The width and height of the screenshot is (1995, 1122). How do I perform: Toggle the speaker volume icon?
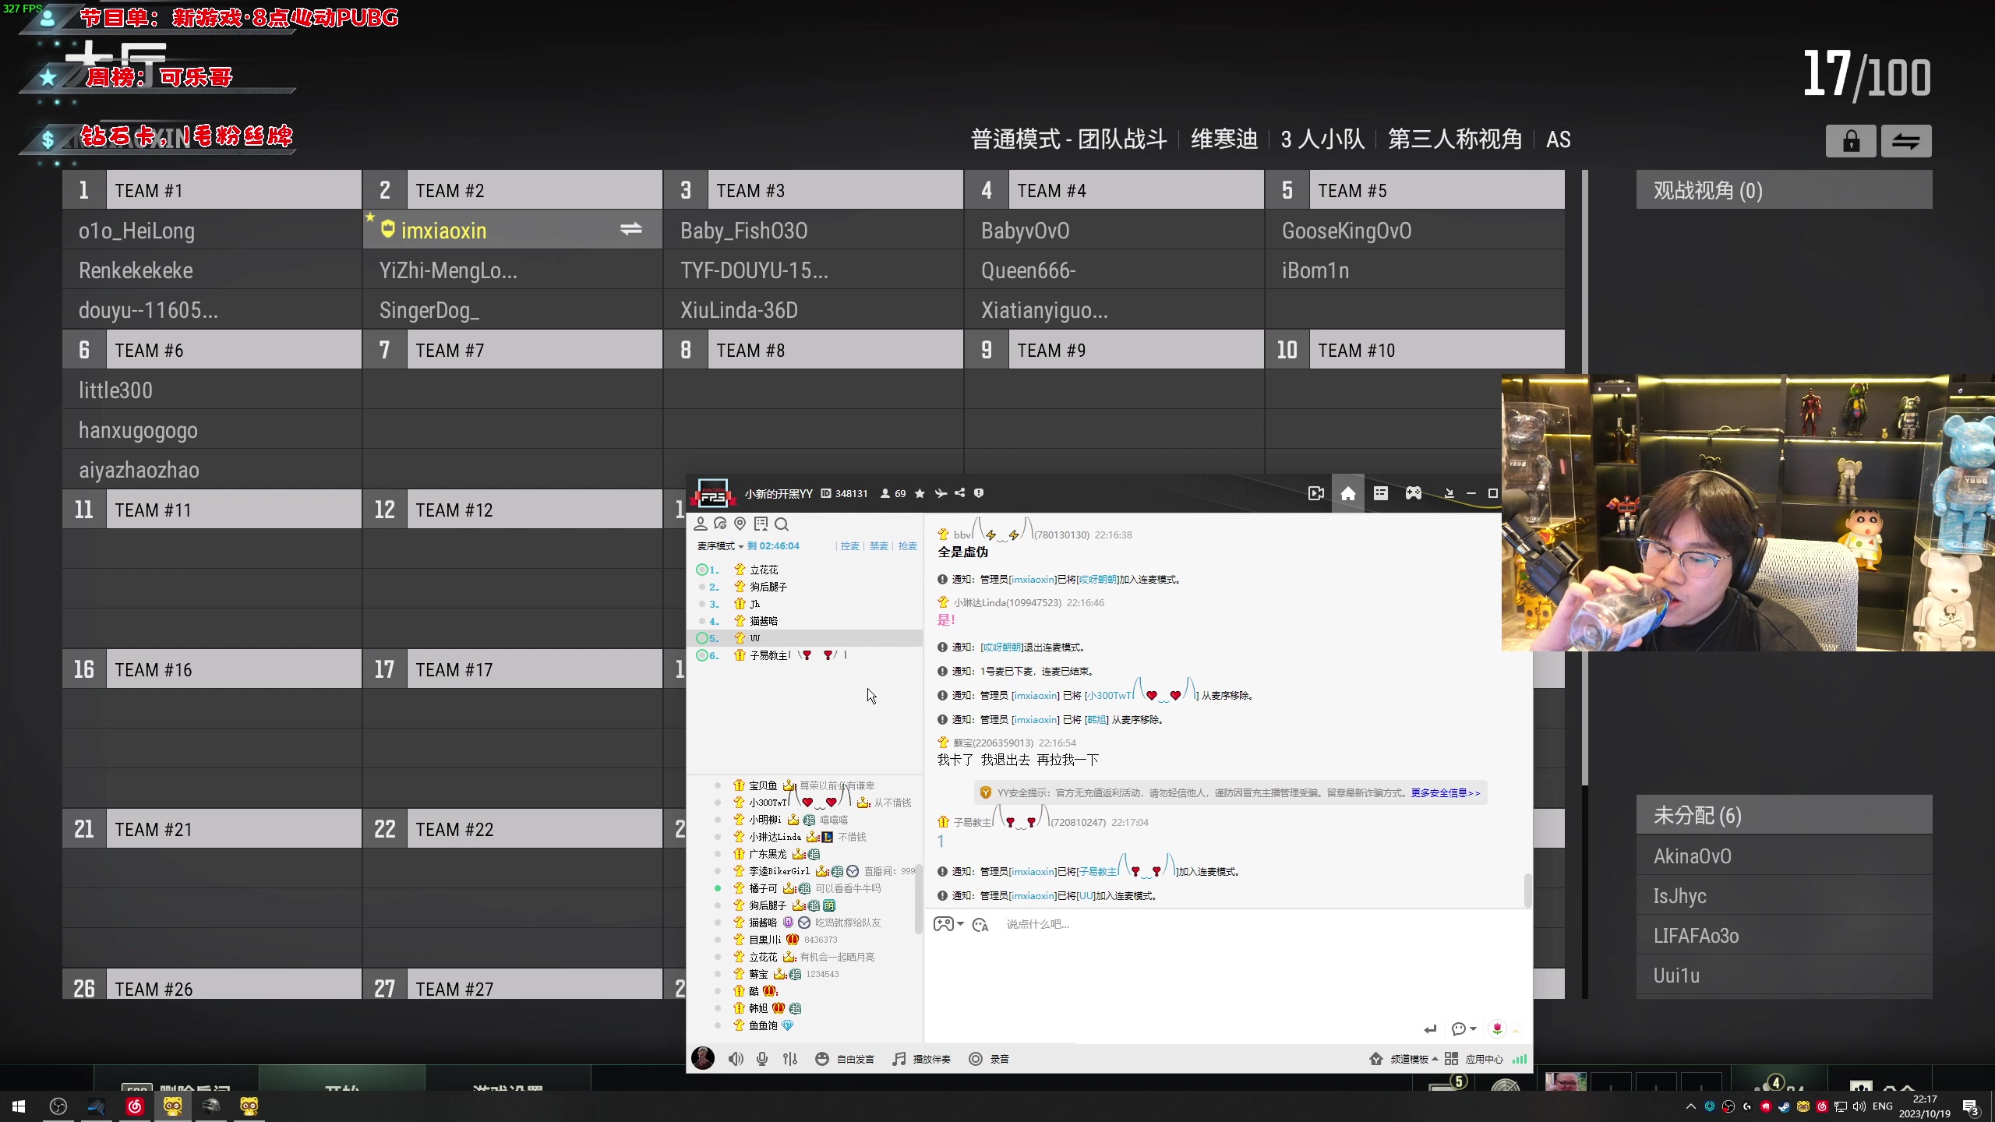coord(736,1058)
